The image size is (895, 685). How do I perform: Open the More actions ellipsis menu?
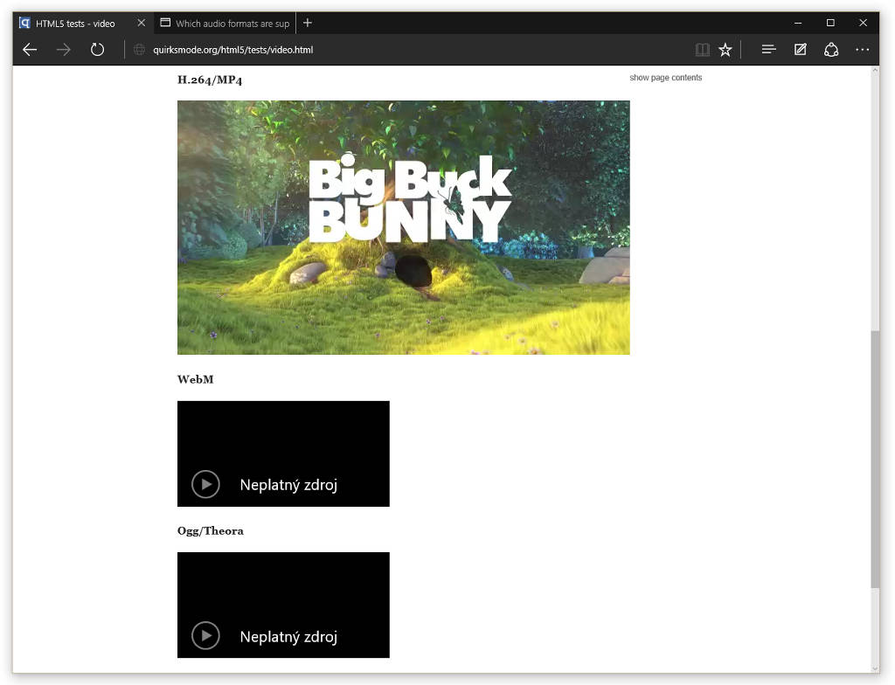point(863,50)
